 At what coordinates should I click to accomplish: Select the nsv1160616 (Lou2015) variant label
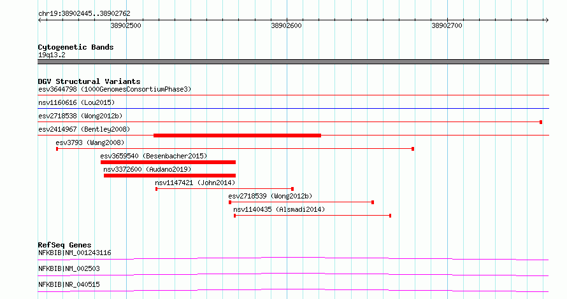point(76,102)
